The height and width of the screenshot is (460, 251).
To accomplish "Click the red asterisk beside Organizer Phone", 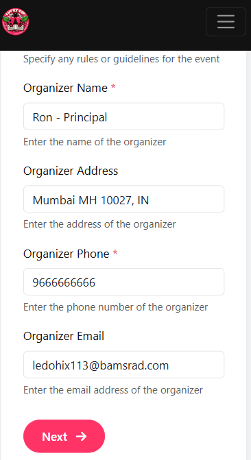I will 115,252.
